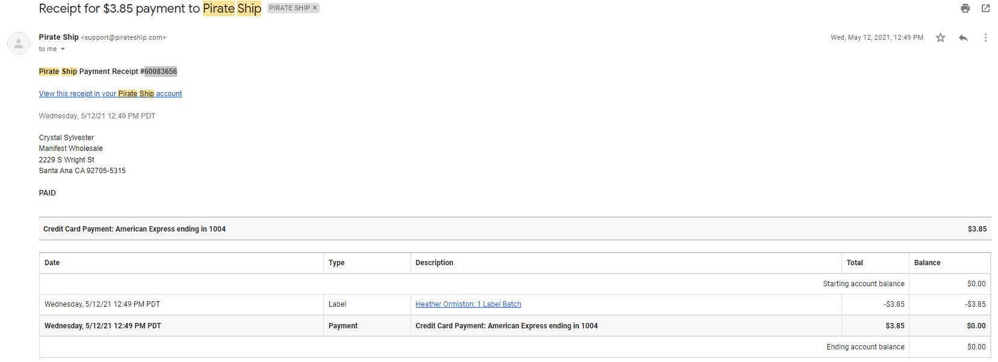The width and height of the screenshot is (998, 362).
Task: Click the grey date 'Wednesday, 5/12/21 12:49 PM PDT' above the address
Action: 98,116
